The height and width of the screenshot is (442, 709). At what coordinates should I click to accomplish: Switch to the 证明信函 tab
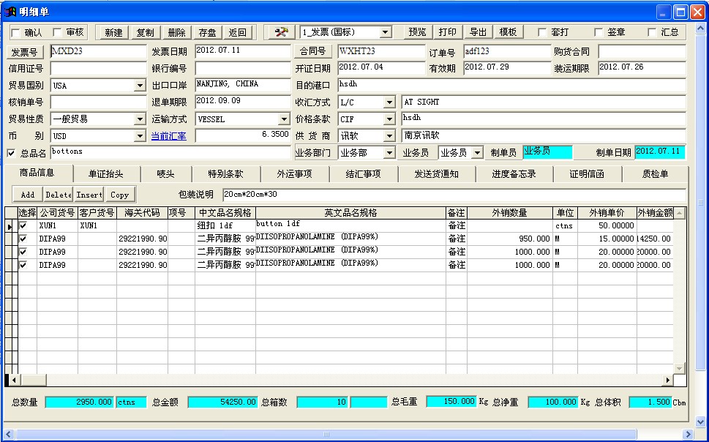[588, 174]
